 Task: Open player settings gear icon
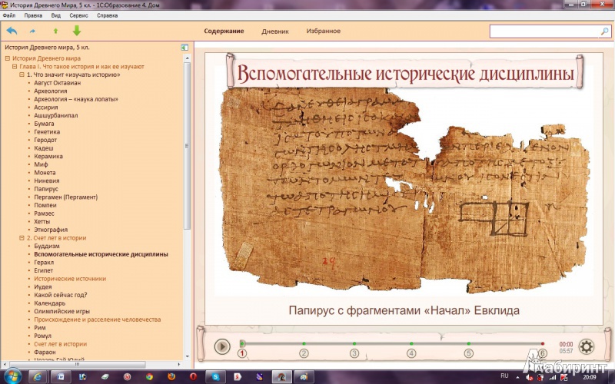[x=587, y=346]
